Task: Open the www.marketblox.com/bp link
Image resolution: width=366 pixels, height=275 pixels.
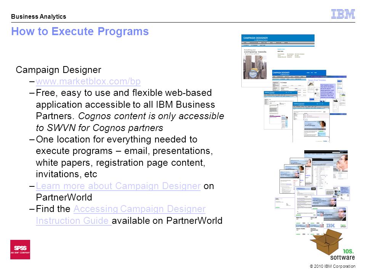Action: point(88,81)
